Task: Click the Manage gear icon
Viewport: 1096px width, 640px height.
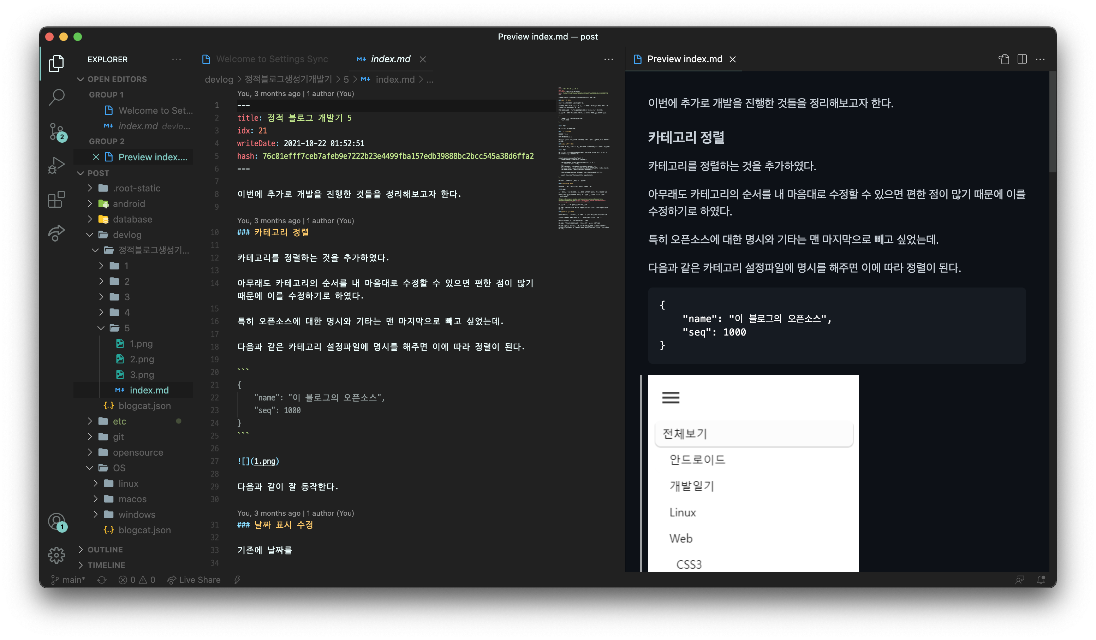Action: [x=56, y=555]
